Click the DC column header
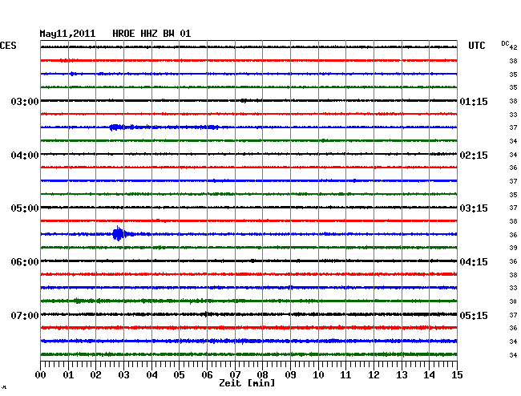Screen dimensions: 521x396 (x=505, y=43)
